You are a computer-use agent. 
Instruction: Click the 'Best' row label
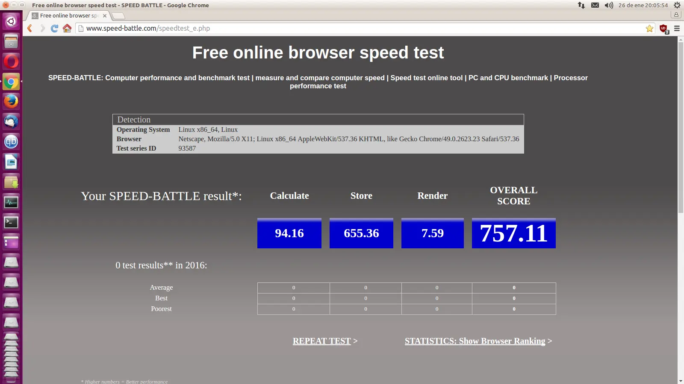point(161,298)
